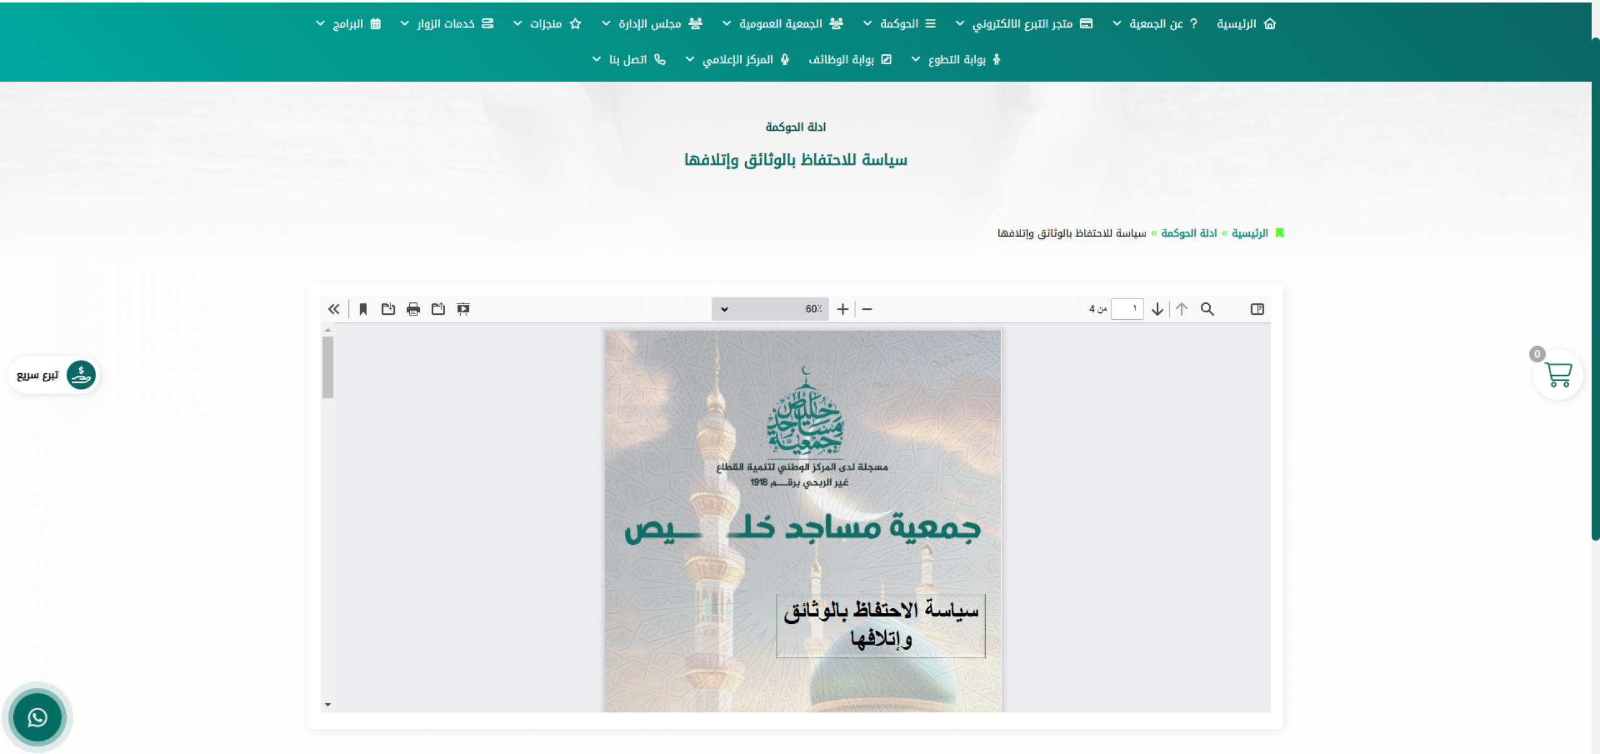Click الرئيسية breadcrumb link
This screenshot has width=1600, height=754.
(x=1250, y=233)
